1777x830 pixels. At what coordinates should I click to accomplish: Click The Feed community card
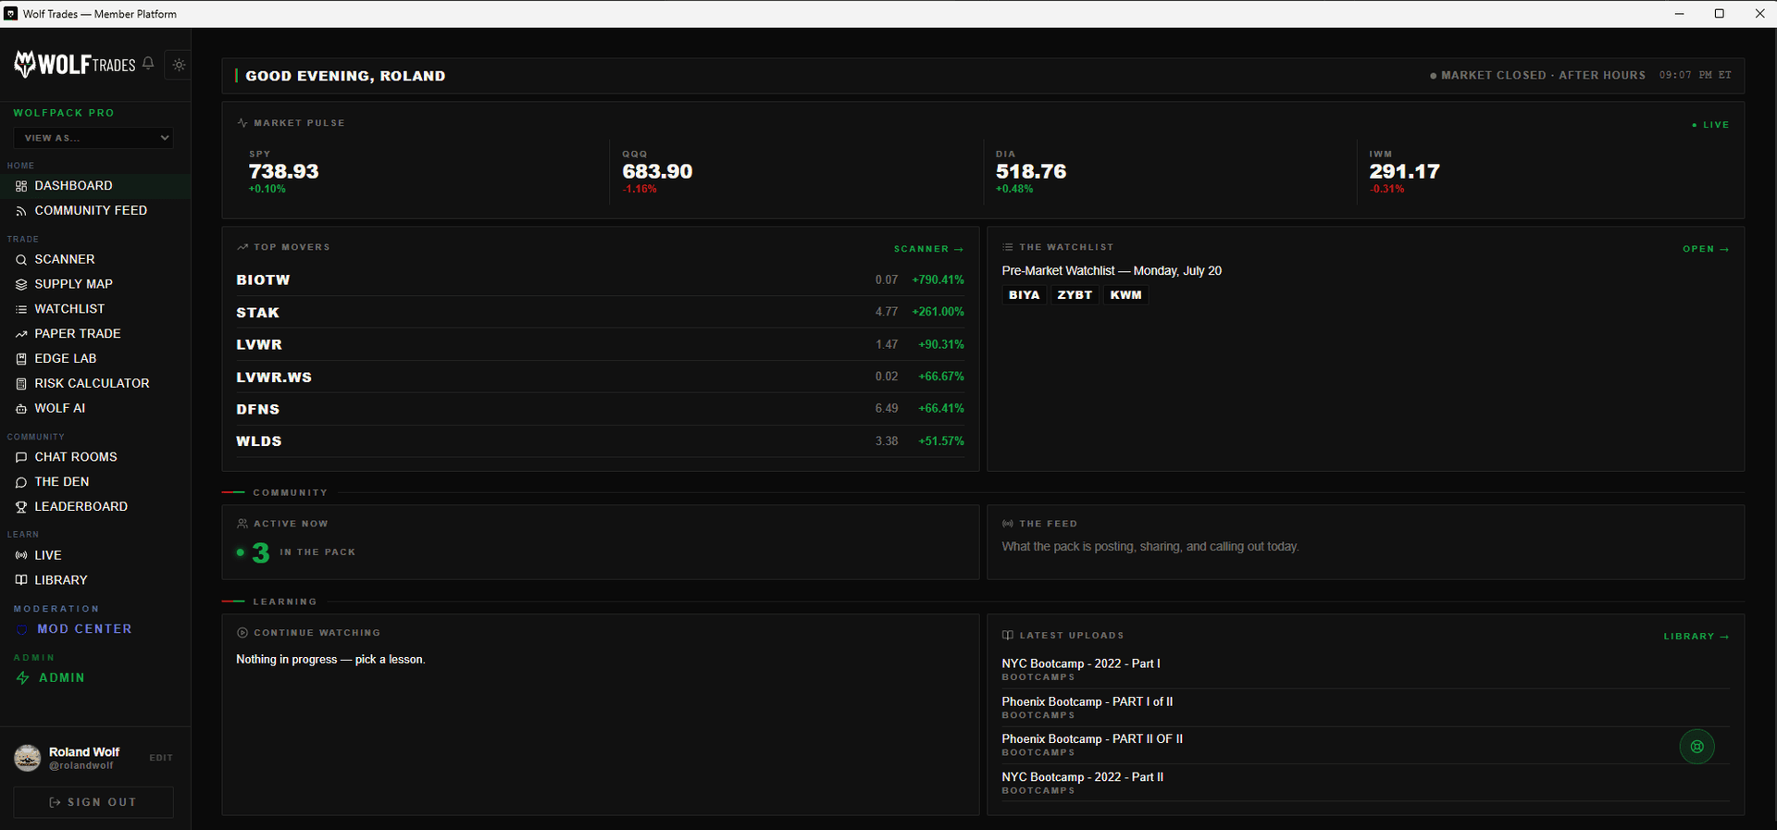1365,542
